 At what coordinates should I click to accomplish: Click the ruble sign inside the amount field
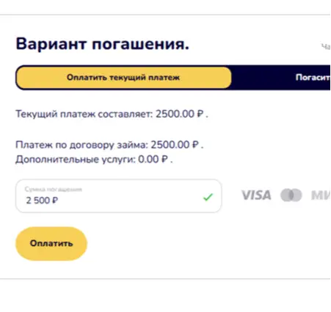55,201
